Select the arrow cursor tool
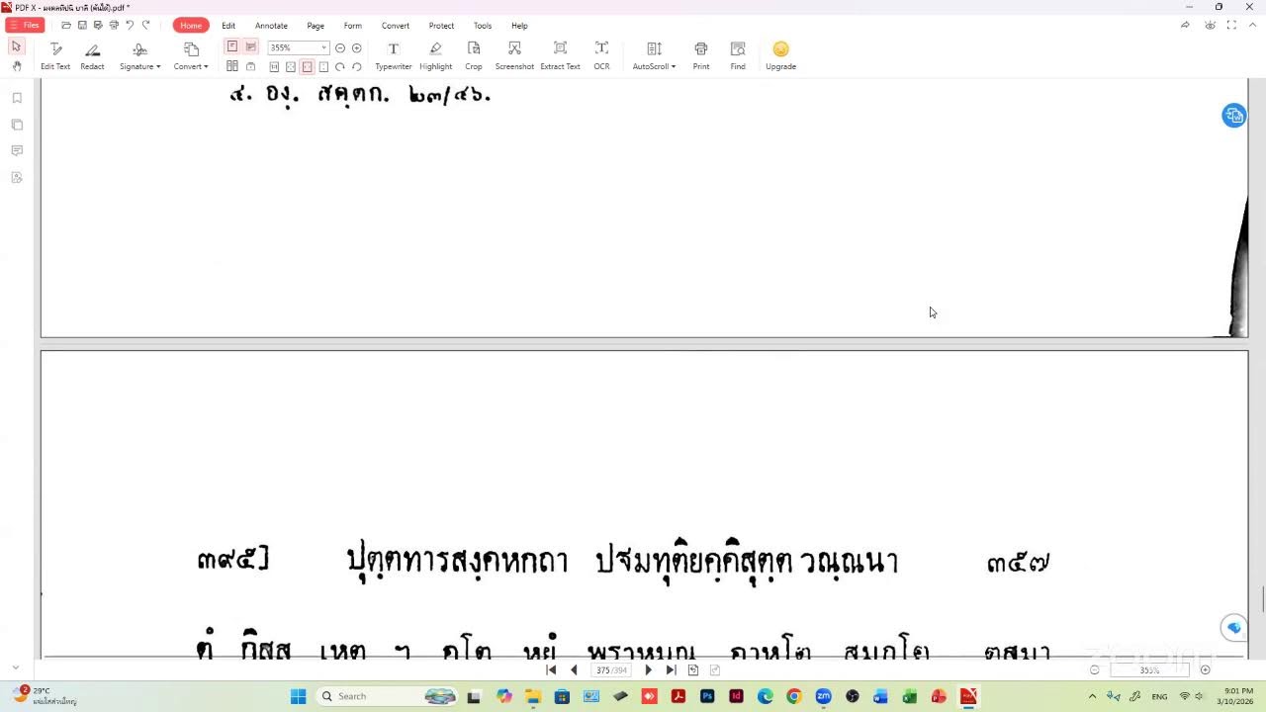1266x712 pixels. 16,46
